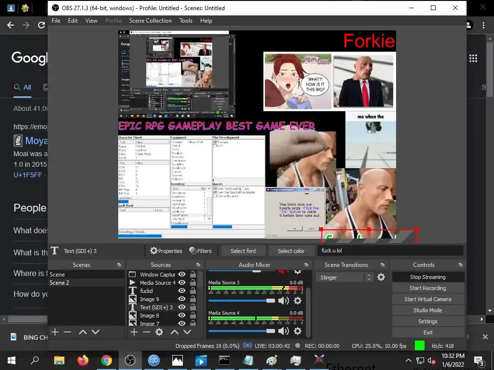Move selected source down in list
Image resolution: width=494 pixels, height=370 pixels.
[x=187, y=332]
